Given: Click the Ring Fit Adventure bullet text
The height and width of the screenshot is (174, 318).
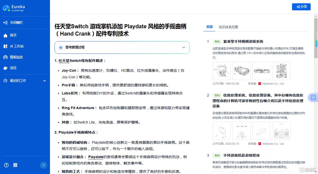Looking at the screenshot, I should pos(126,111).
